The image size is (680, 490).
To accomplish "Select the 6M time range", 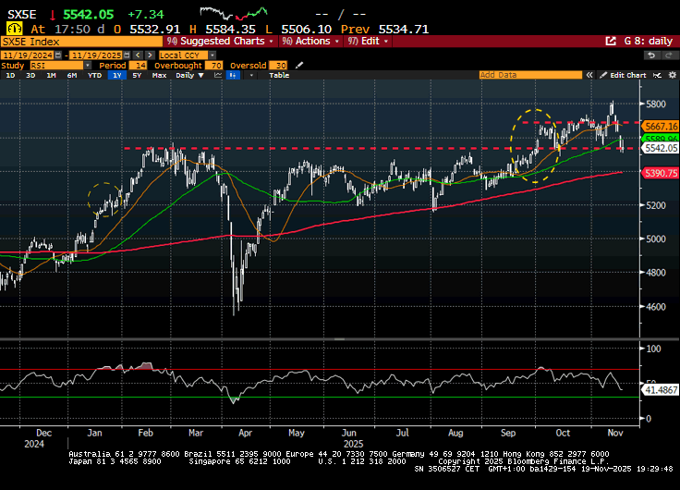I will [x=71, y=75].
